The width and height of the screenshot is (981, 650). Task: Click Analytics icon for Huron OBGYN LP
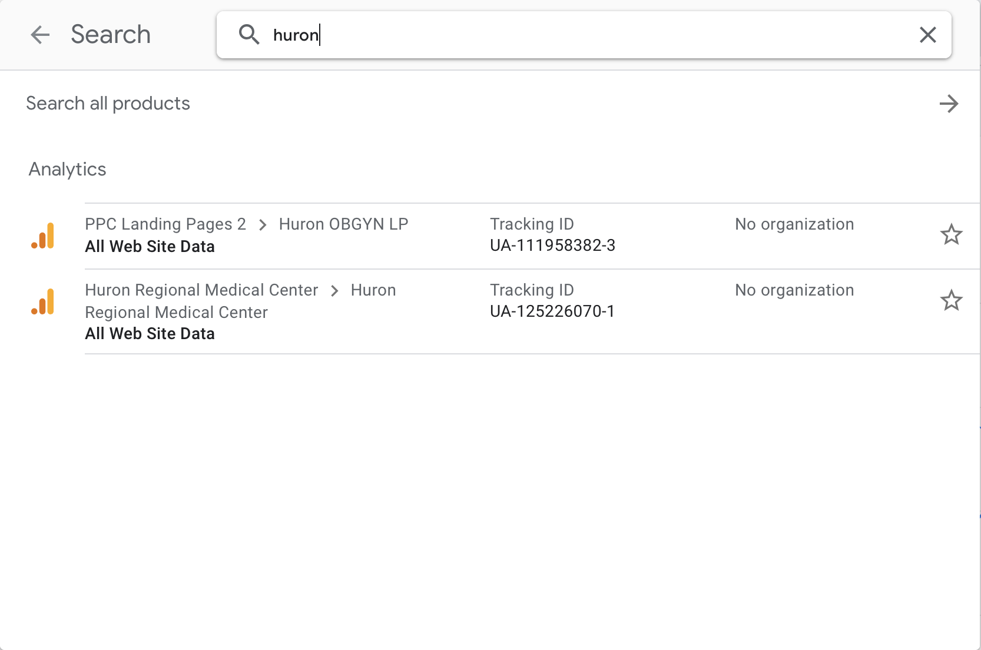[43, 236]
